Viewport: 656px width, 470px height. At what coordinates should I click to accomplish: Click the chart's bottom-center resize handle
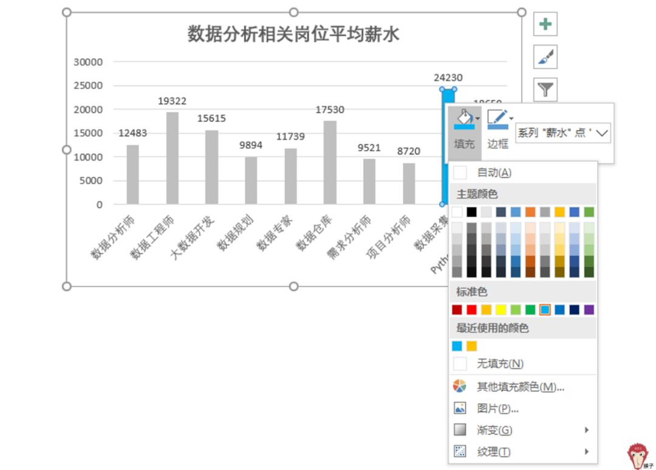(294, 286)
